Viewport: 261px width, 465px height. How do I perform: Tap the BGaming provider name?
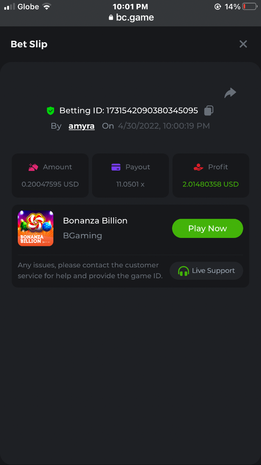(82, 236)
